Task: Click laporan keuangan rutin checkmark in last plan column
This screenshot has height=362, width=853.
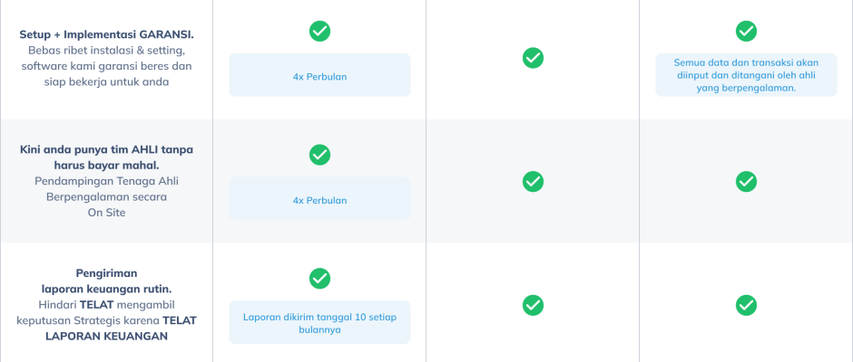Action: coord(746,305)
